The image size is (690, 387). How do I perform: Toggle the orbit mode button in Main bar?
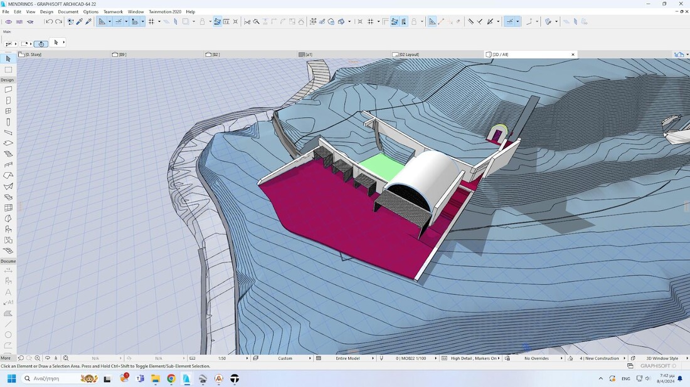pos(41,43)
